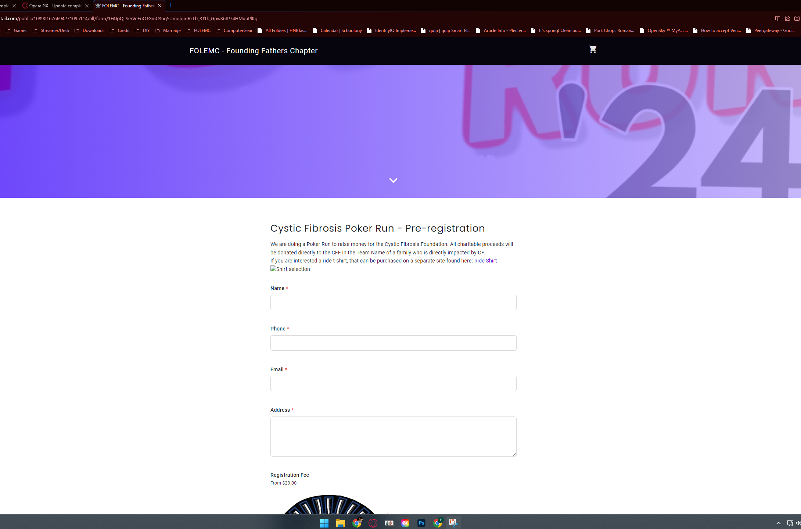Click into the Name text field
Viewport: 801px width, 529px height.
393,303
